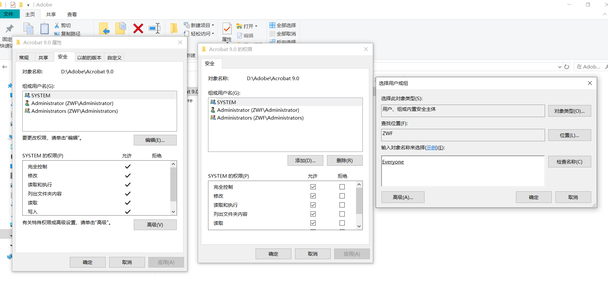Click the red X Delete icon
Screen dimensions: 608x286
(138, 28)
